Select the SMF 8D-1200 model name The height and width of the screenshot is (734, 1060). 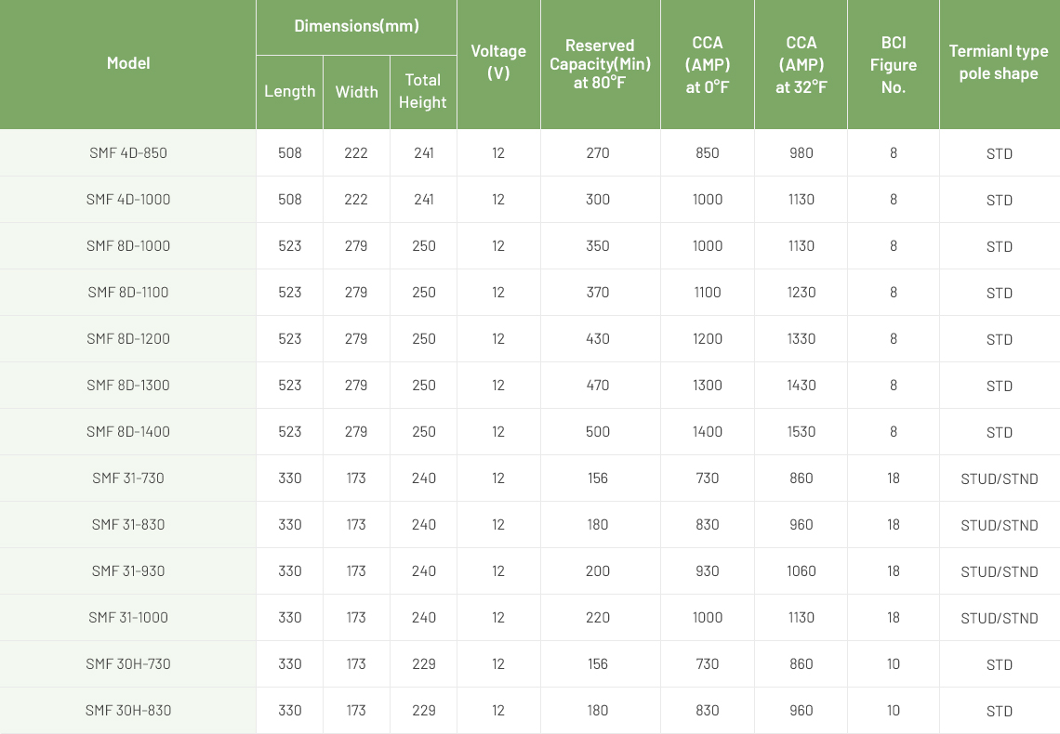tap(127, 339)
